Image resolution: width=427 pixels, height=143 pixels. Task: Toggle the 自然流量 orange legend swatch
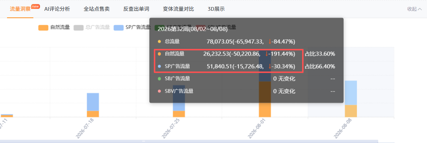click(43, 27)
